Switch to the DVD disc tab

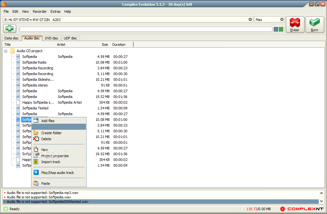click(x=51, y=38)
